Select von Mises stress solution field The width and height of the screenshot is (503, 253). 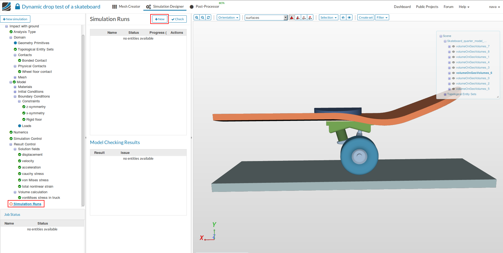35,180
